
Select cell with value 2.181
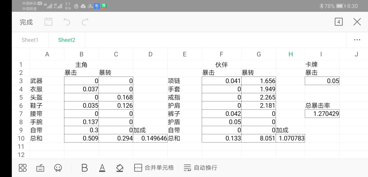click(259, 106)
